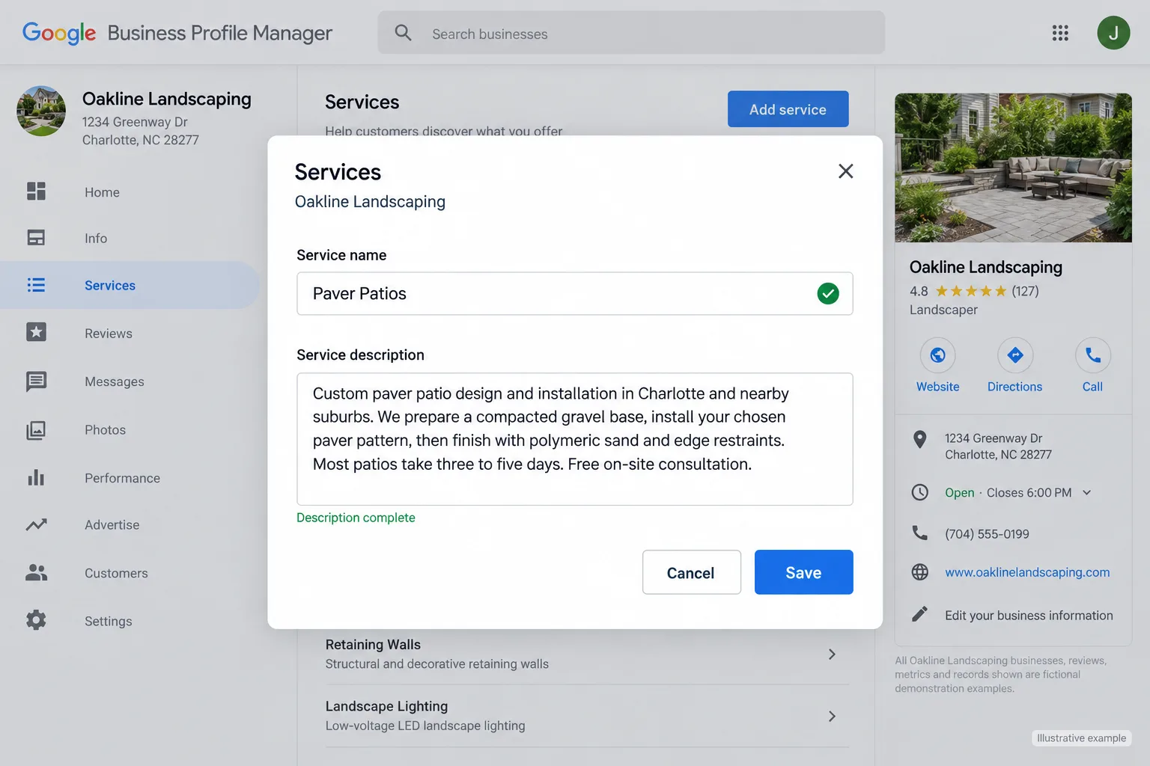Open the patio photo thumbnail

tap(1013, 168)
